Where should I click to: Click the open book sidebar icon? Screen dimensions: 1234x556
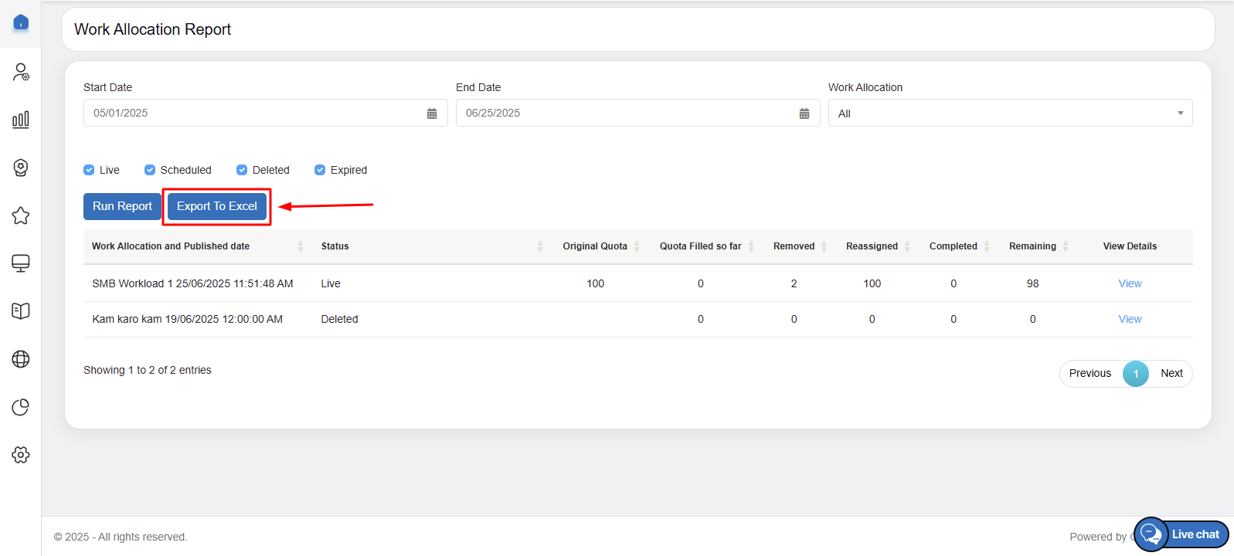pos(21,311)
